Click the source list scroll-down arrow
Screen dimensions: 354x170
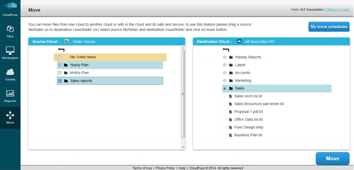coord(183,147)
